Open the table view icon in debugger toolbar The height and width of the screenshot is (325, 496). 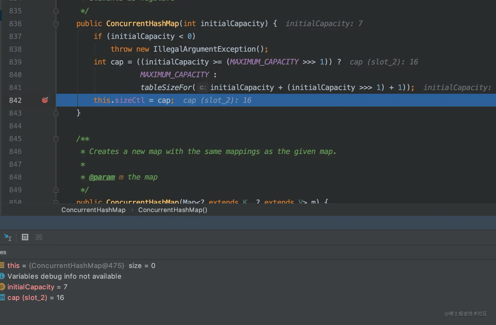pos(25,237)
